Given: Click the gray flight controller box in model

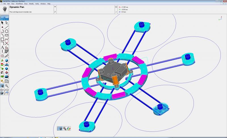Looking at the screenshot, I should coord(113,71).
